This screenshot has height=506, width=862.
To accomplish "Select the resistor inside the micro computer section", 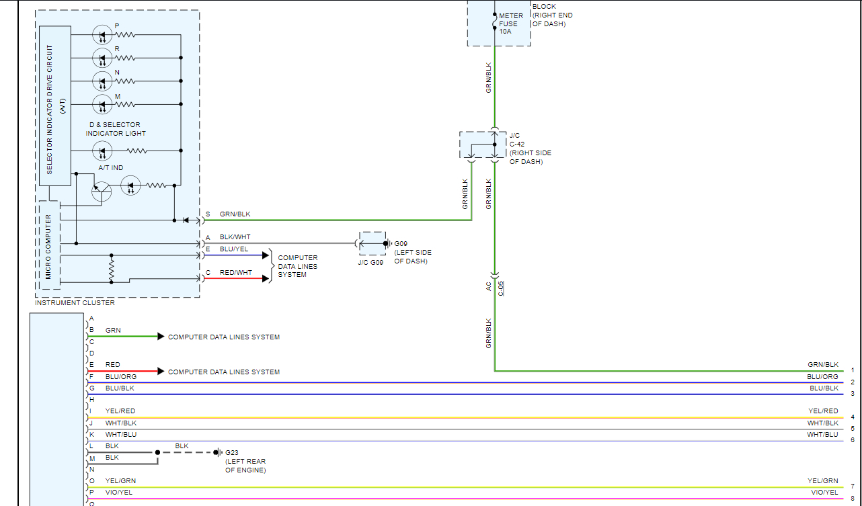I will coord(112,269).
